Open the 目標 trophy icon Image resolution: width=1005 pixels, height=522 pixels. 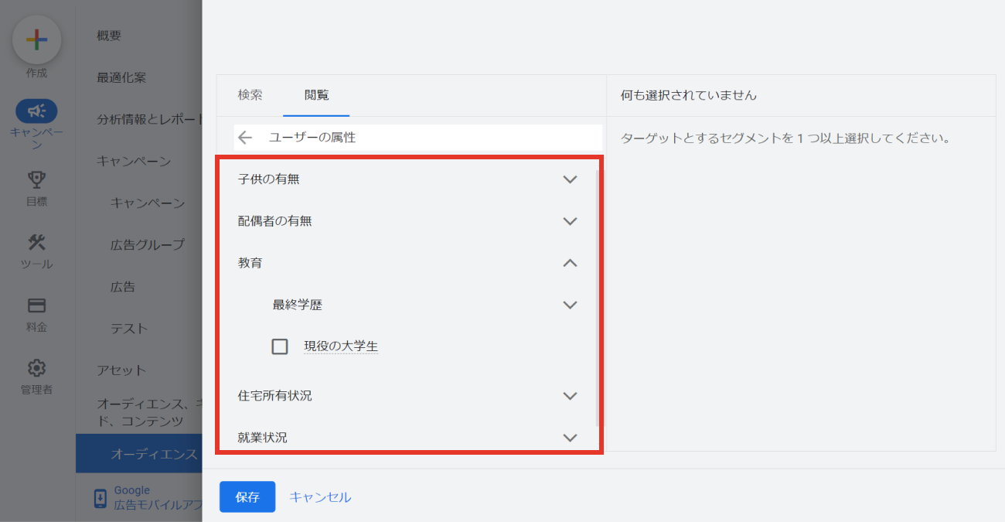click(36, 180)
